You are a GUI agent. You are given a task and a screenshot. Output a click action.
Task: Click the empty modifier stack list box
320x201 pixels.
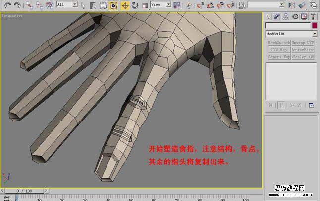pyautogui.click(x=291, y=81)
